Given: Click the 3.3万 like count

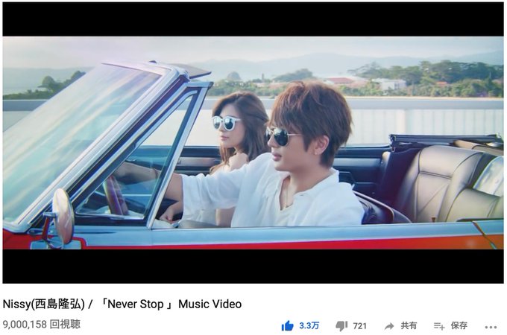Looking at the screenshot, I should pos(309,325).
